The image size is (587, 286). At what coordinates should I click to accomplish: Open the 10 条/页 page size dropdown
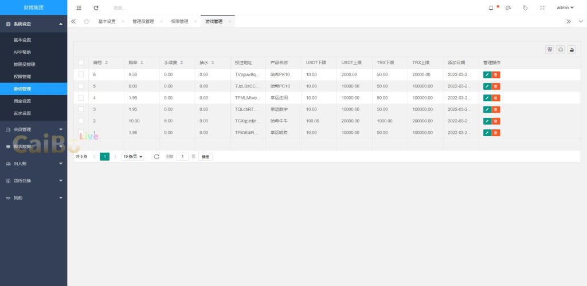[x=132, y=156]
